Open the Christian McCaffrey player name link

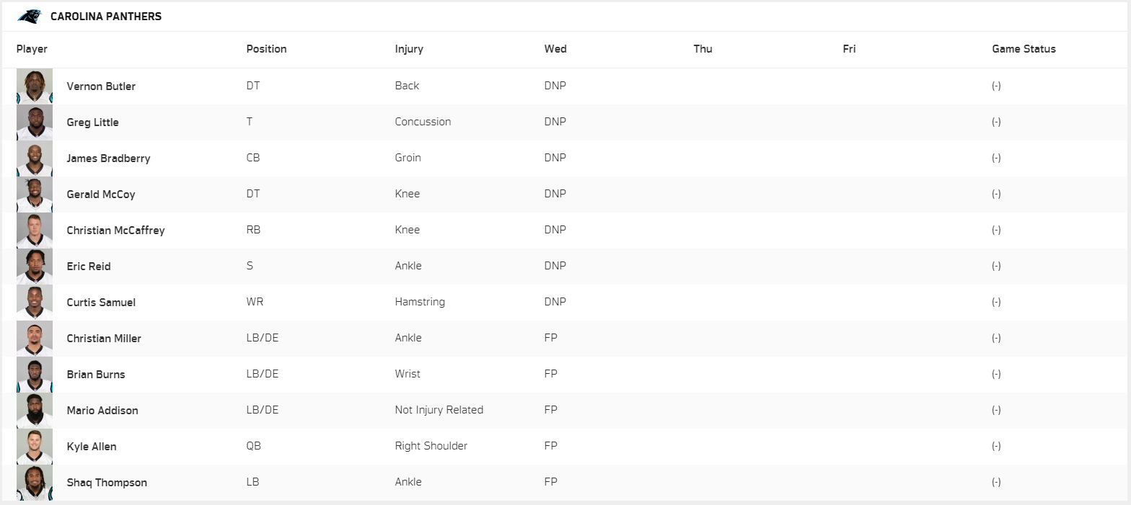click(x=115, y=231)
